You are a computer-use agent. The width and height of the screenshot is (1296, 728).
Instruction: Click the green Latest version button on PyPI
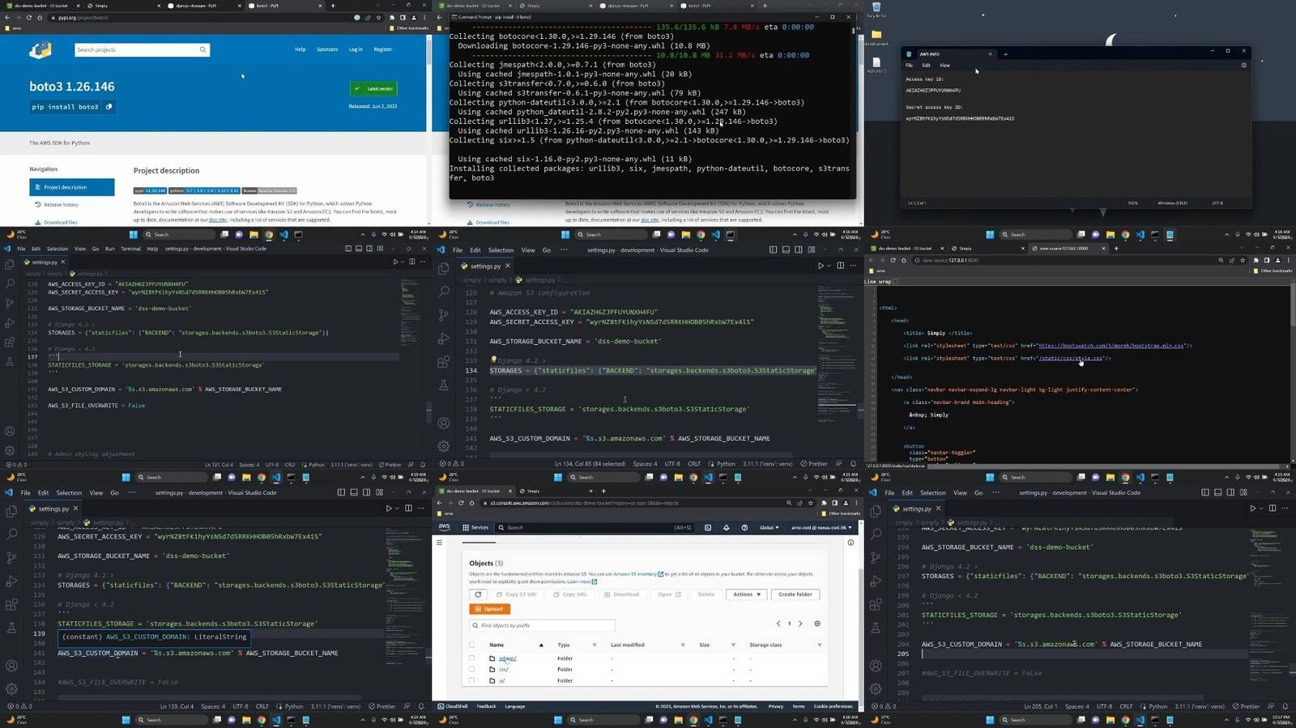[373, 88]
